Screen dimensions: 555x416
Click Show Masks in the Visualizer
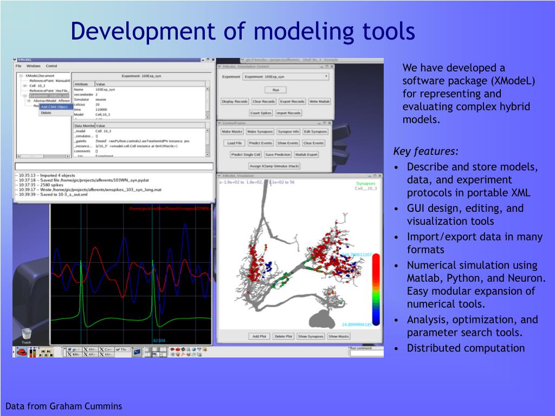pos(338,336)
